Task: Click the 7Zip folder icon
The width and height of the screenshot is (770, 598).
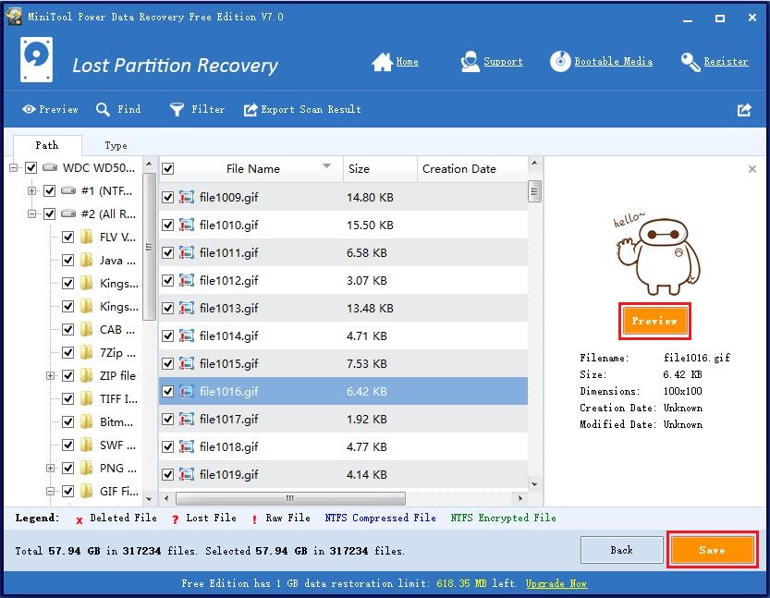Action: point(87,352)
